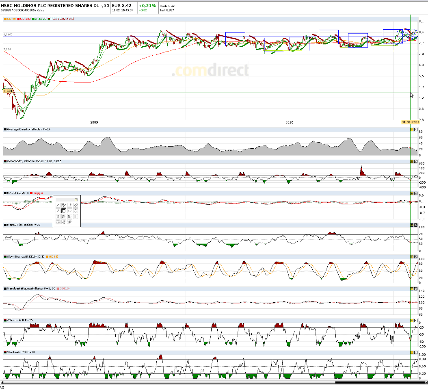The width and height of the screenshot is (428, 390).
Task: Open the MACD indicator settings icon
Action: point(412,194)
